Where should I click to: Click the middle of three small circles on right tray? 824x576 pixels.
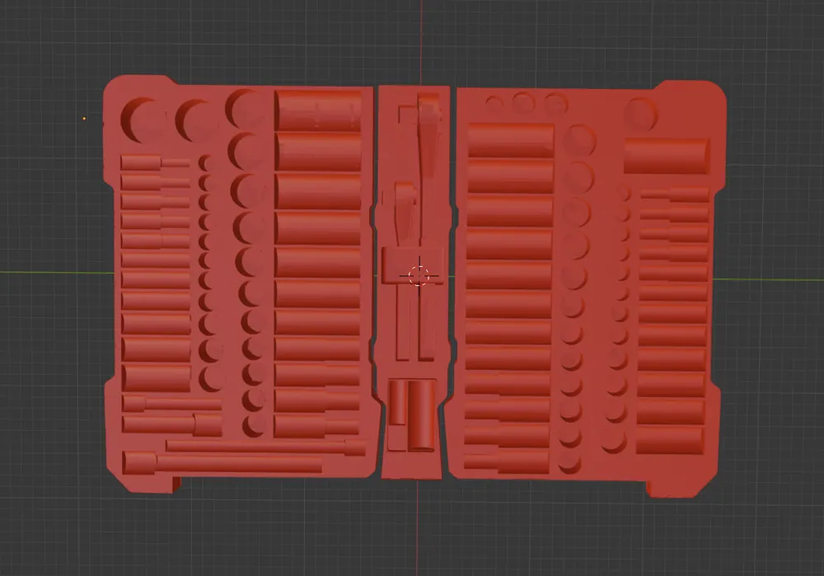click(x=523, y=103)
